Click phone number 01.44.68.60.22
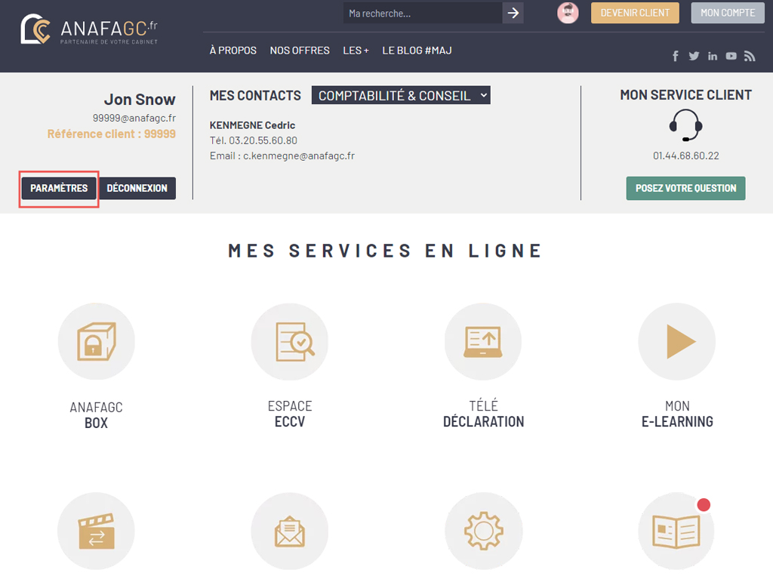 click(685, 156)
